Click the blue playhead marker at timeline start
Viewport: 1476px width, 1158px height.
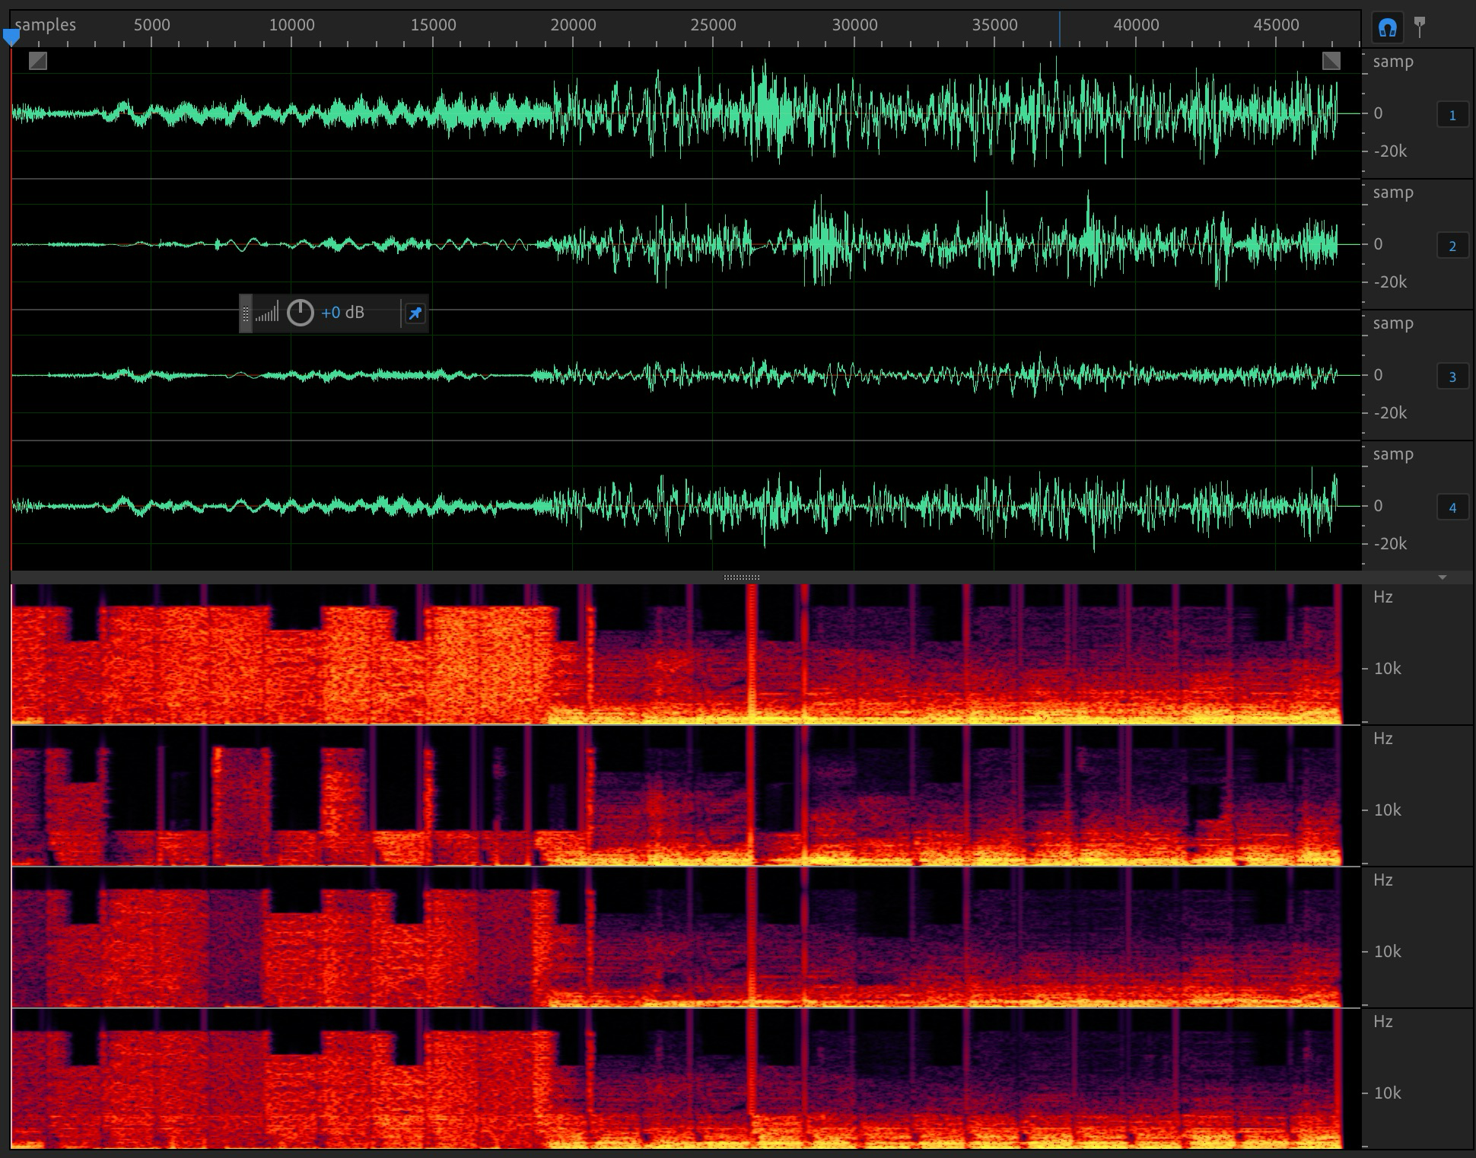point(11,37)
